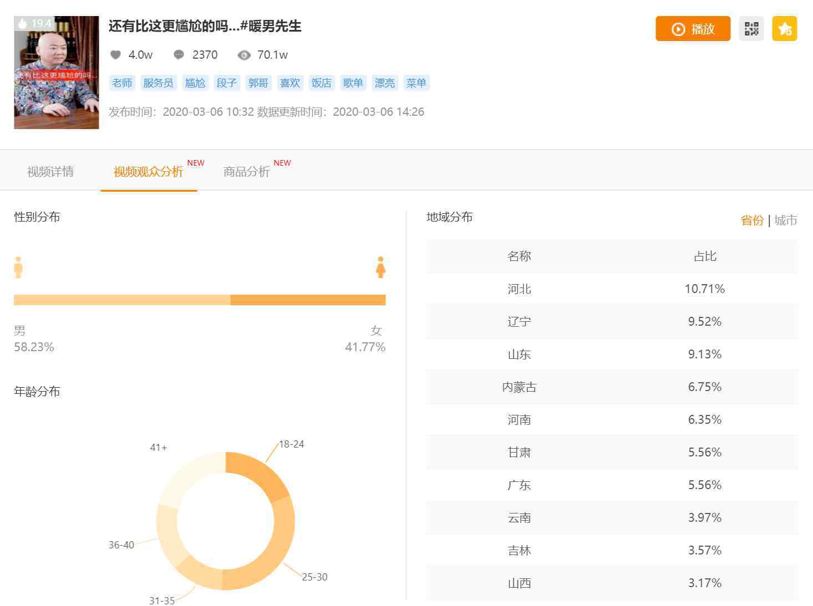Click the 名称 column header
The image size is (813, 606).
coord(519,256)
